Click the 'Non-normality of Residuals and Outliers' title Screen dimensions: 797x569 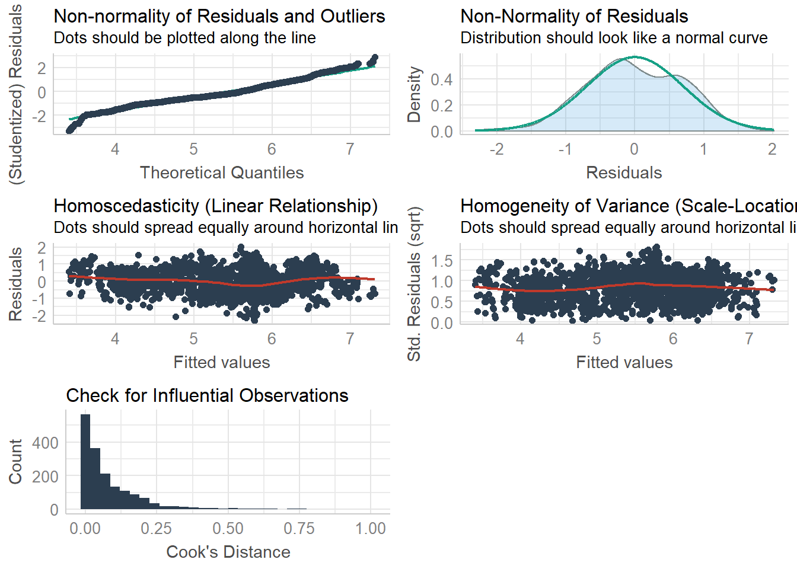(219, 16)
